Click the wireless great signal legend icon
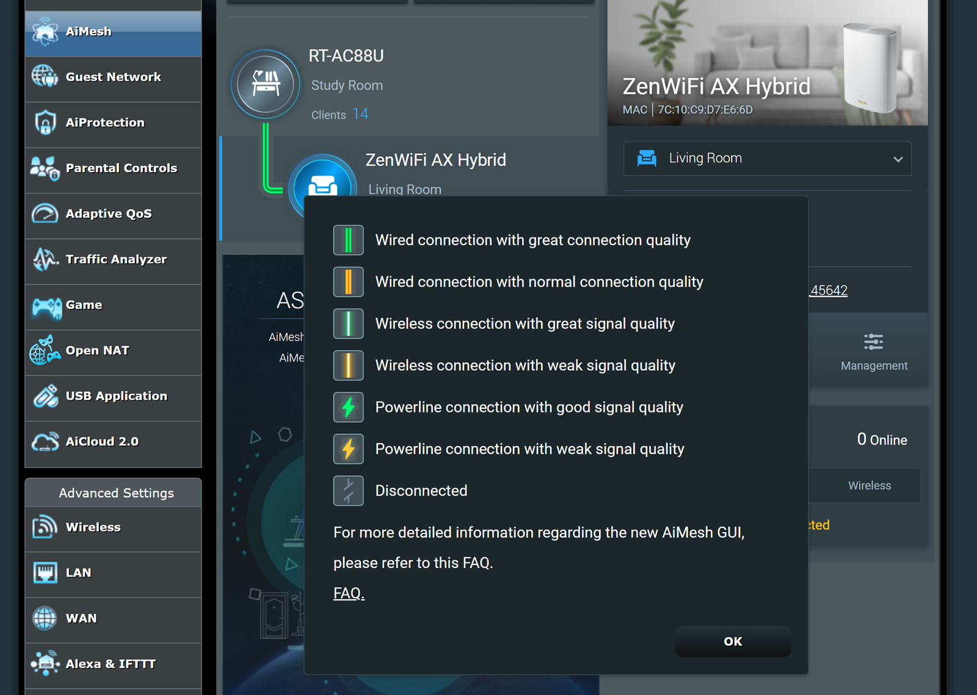 click(348, 323)
